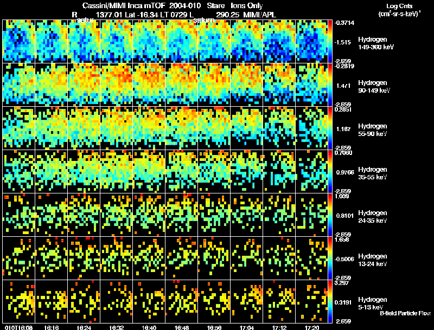Click the 17:20 time axis label
The image size is (434, 330).
[x=311, y=327]
